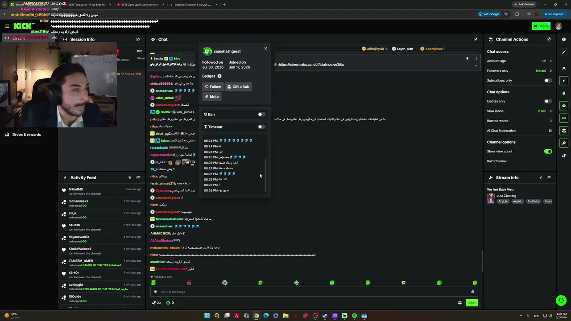
Task: Click the message input field
Action: (314, 292)
